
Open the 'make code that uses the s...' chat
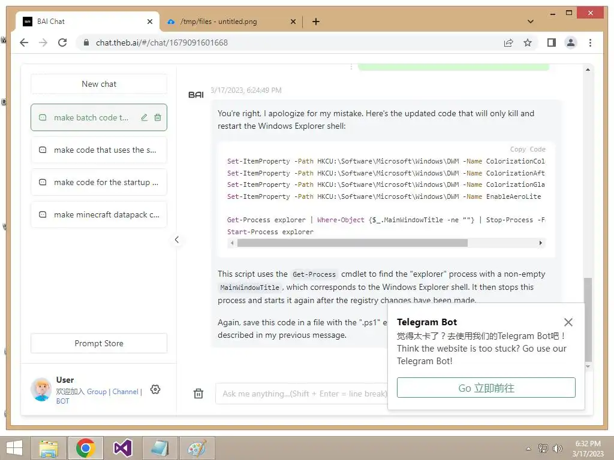point(99,150)
